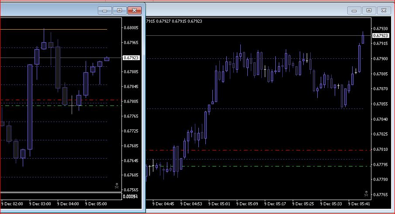The width and height of the screenshot is (395, 214).
Task: Minimize the right chart window
Action: (x=354, y=10)
